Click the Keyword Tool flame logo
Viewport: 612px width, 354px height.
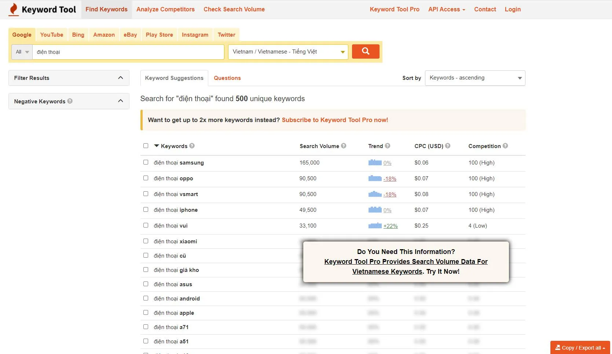(14, 10)
